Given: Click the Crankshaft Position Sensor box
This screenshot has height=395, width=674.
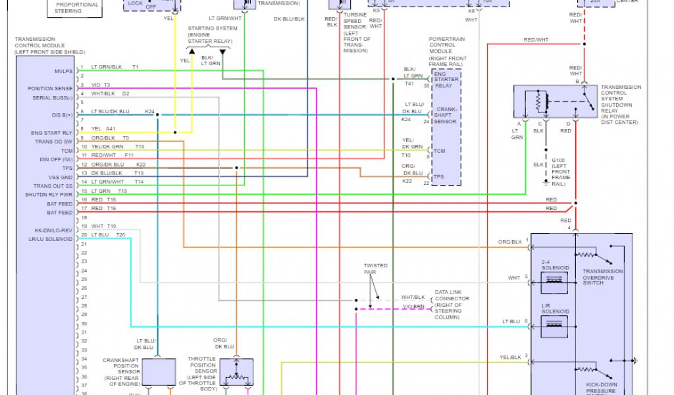Looking at the screenshot, I should tap(157, 372).
